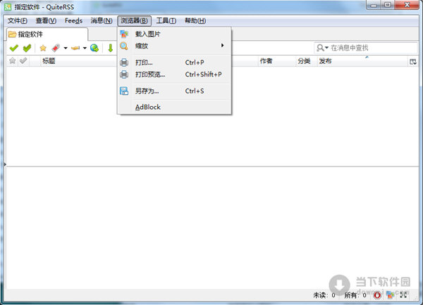This screenshot has height=305, width=423.
Task: Click the green down arrow icon
Action: (x=111, y=48)
